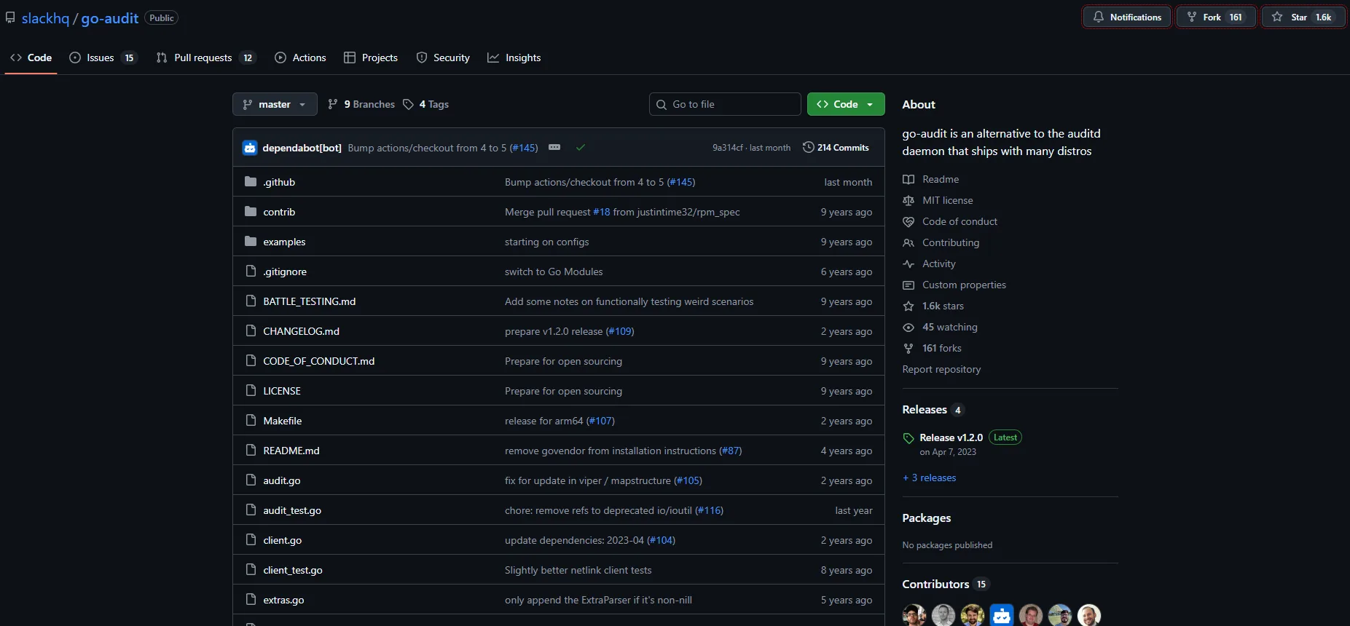Click the Notifications bell icon

pyautogui.click(x=1098, y=17)
